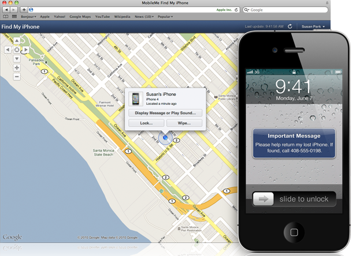Click the refresh location icon
Image resolution: width=356 pixels, height=256 pixels.
click(x=290, y=27)
